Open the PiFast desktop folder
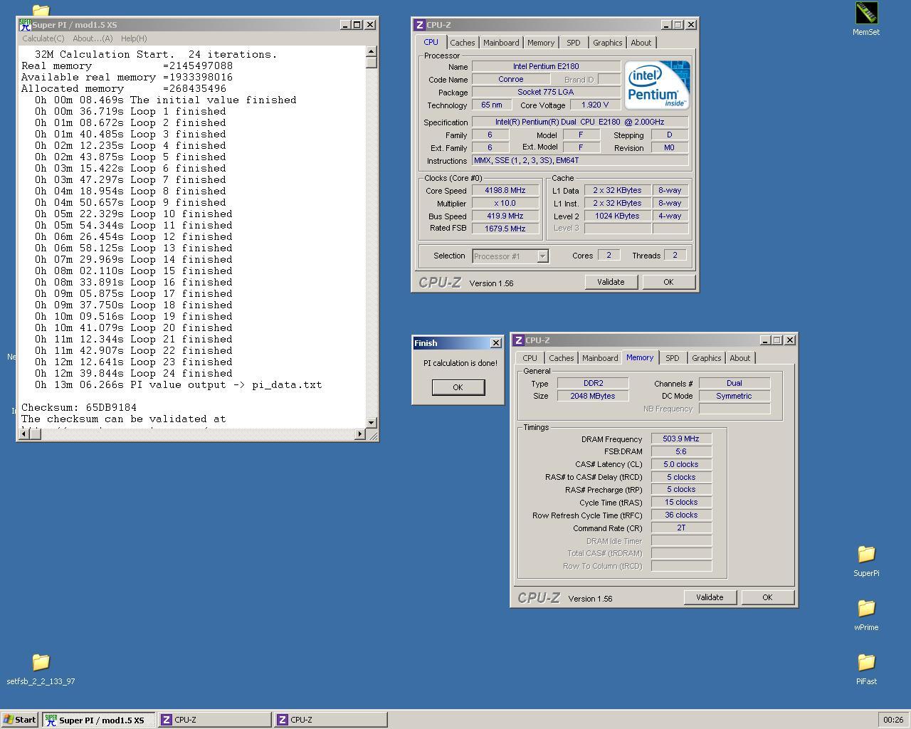The height and width of the screenshot is (729, 911). coord(866,668)
